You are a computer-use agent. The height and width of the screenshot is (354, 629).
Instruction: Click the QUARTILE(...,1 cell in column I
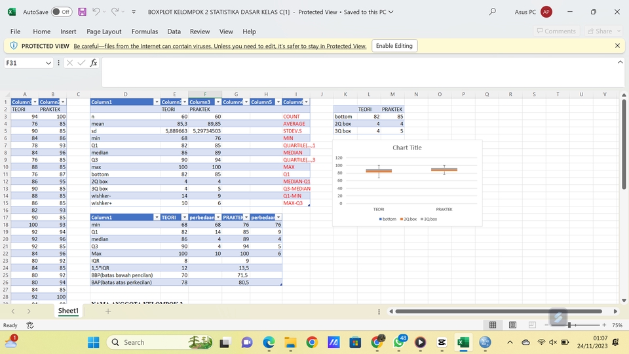(x=296, y=146)
